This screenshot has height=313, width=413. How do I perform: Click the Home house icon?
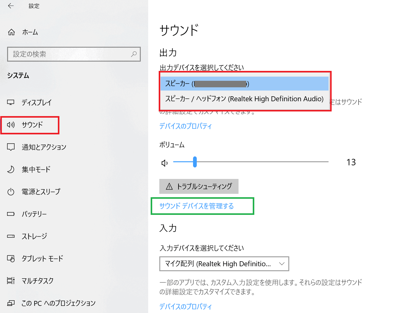point(11,32)
